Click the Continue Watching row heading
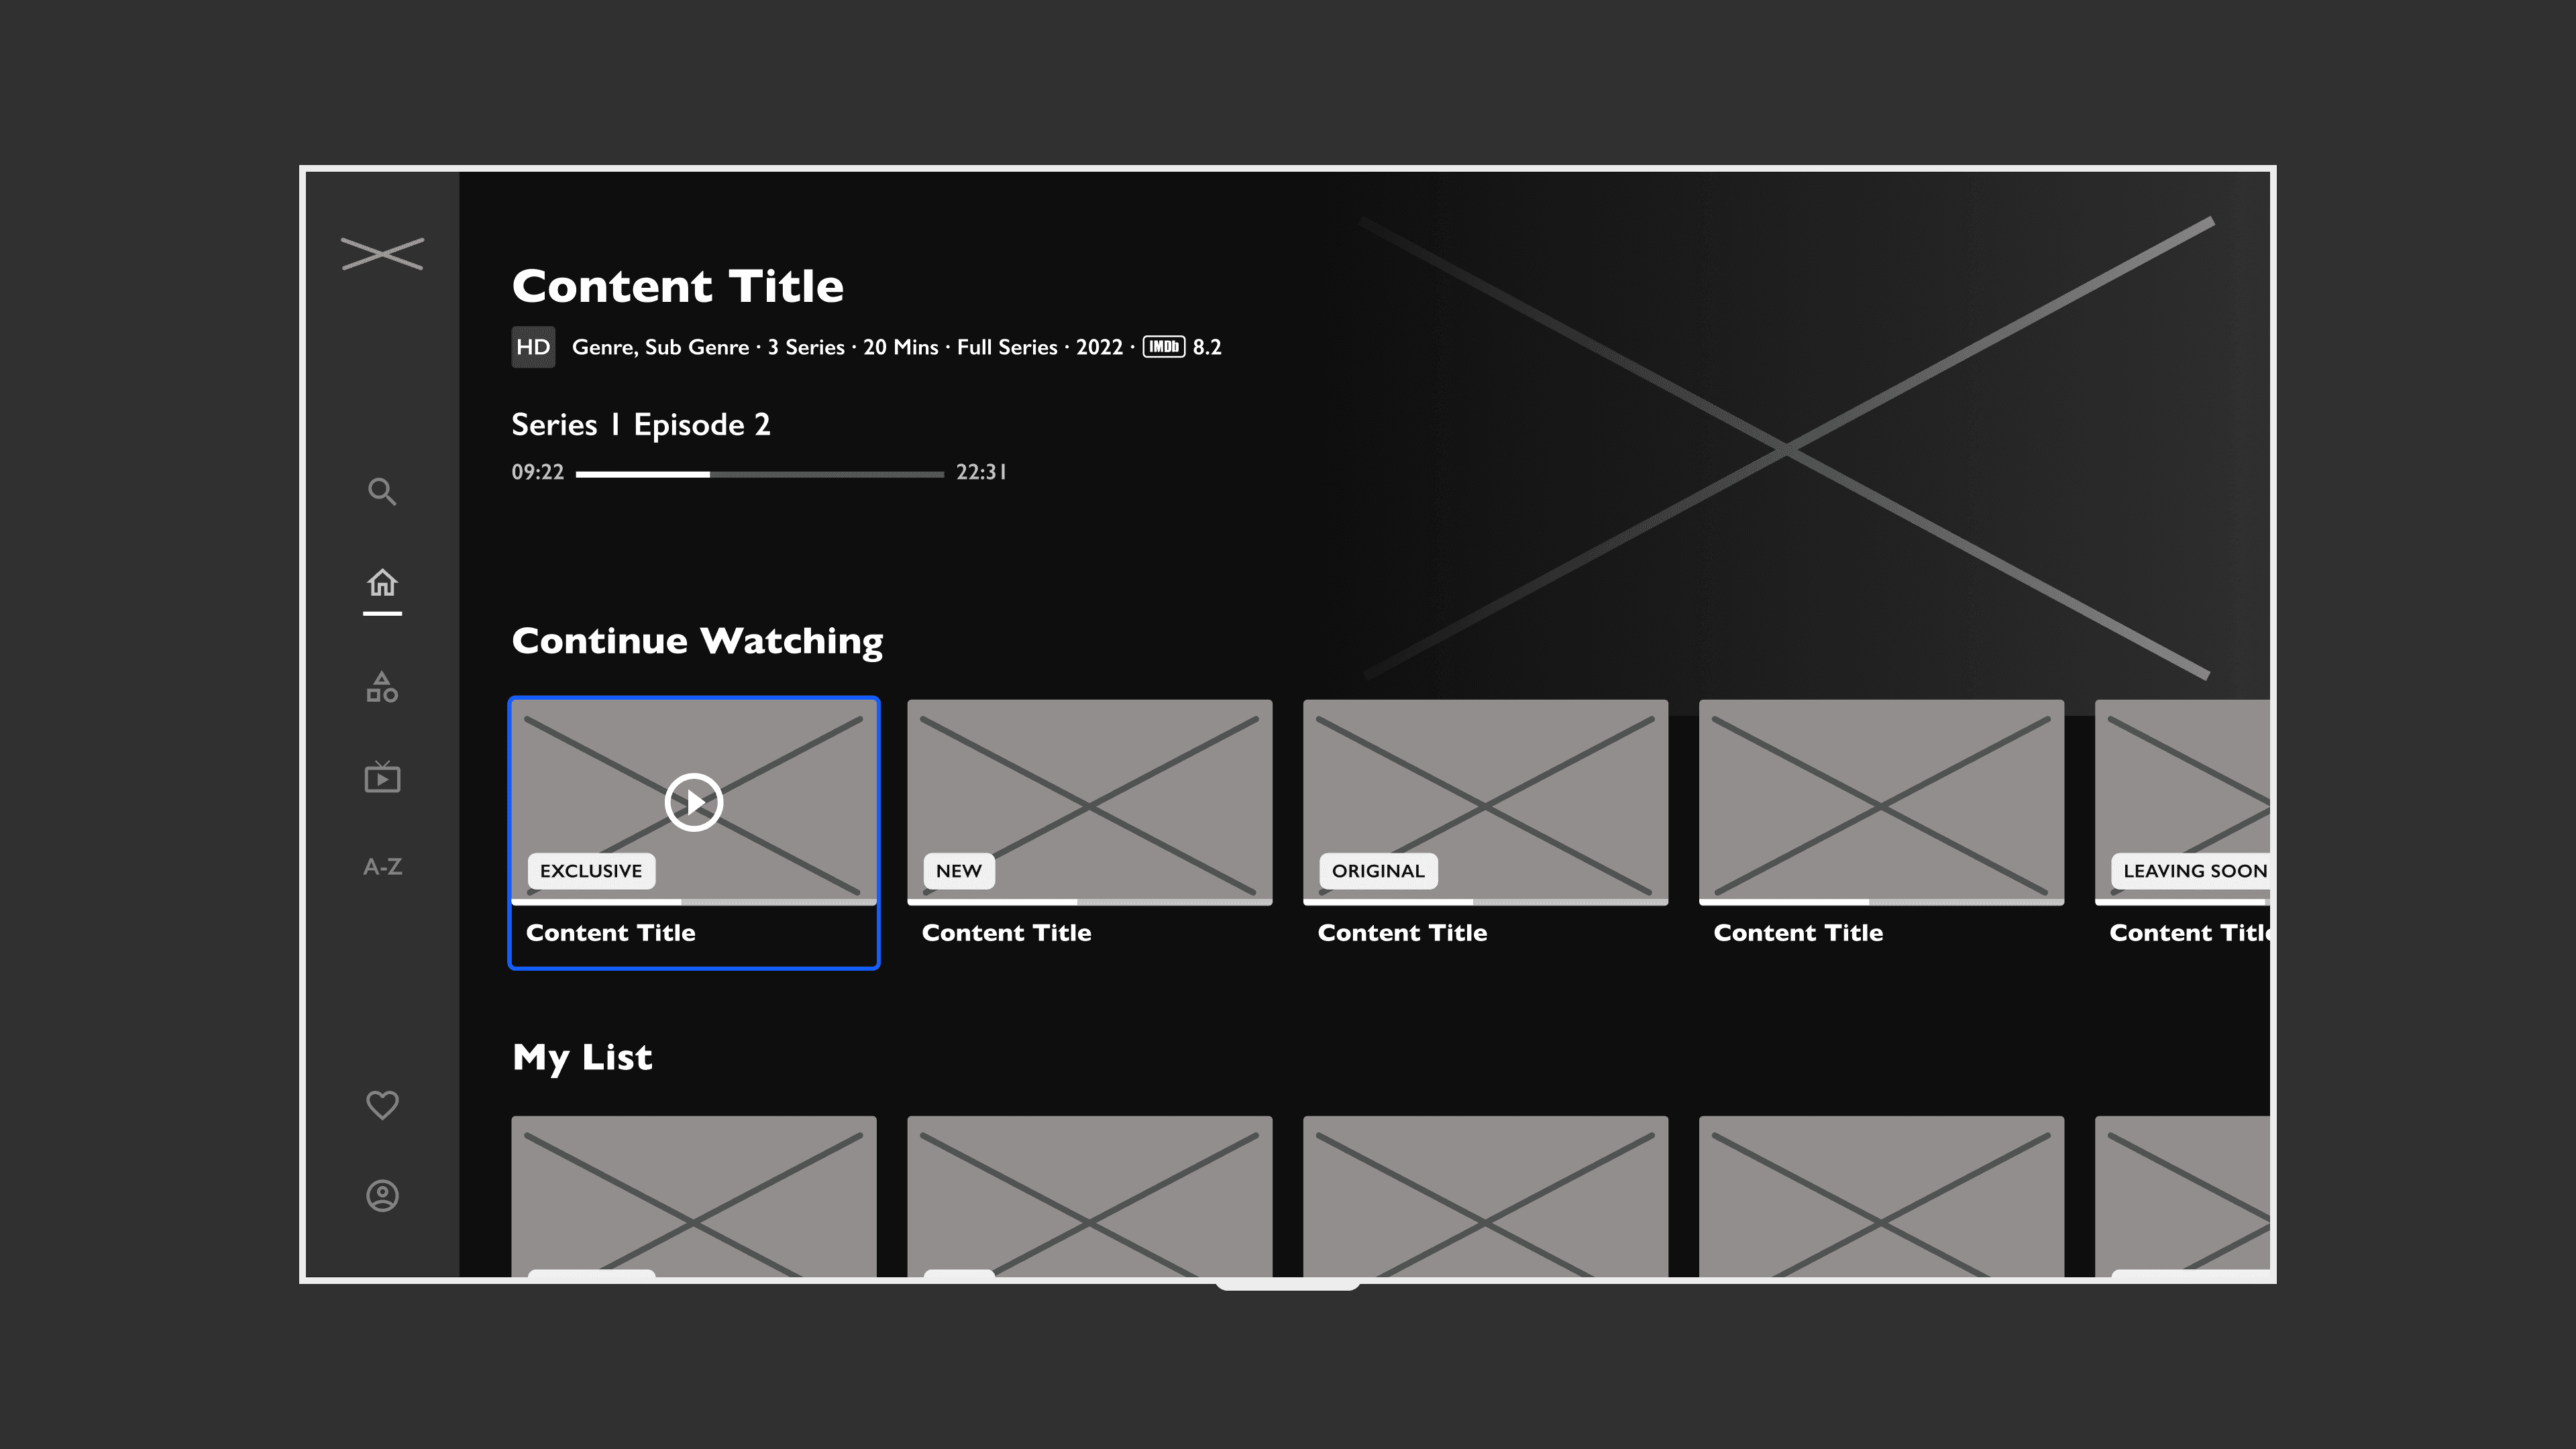 697,641
